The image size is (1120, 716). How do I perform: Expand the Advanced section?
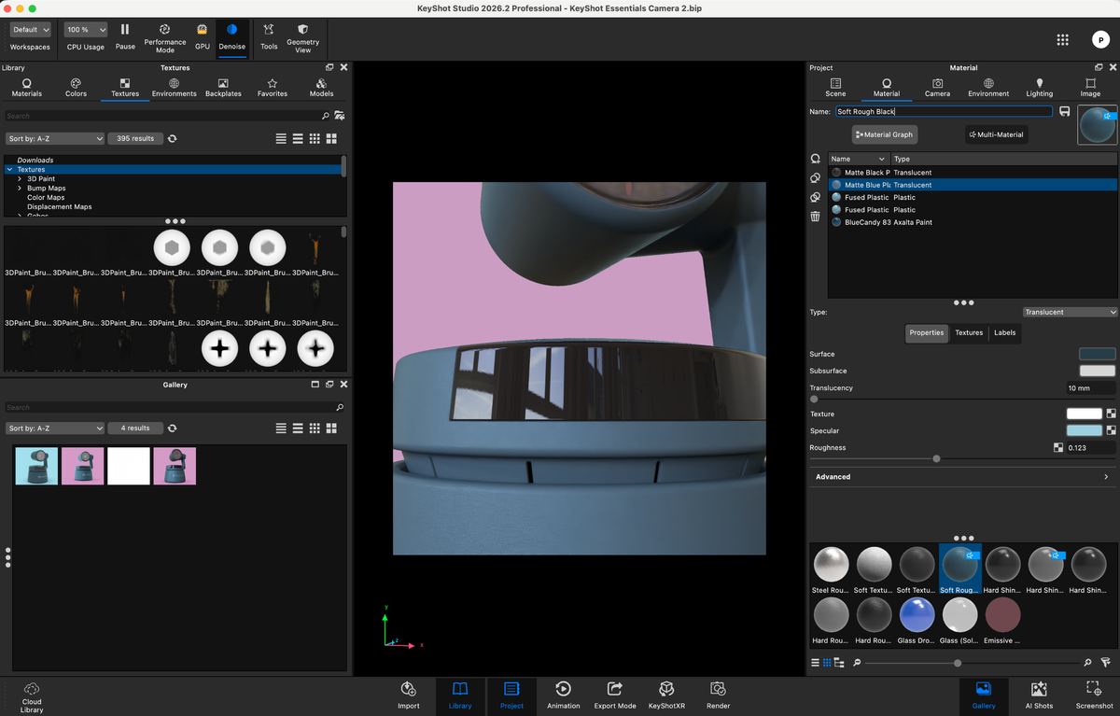coord(963,476)
